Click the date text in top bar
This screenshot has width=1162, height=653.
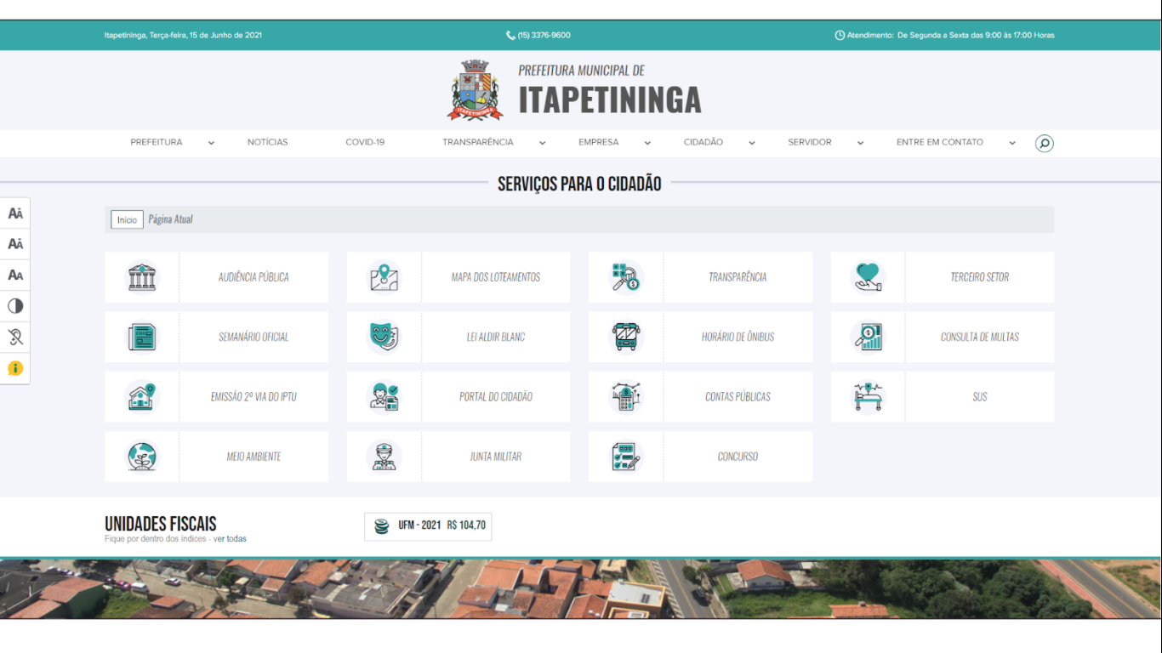point(183,36)
